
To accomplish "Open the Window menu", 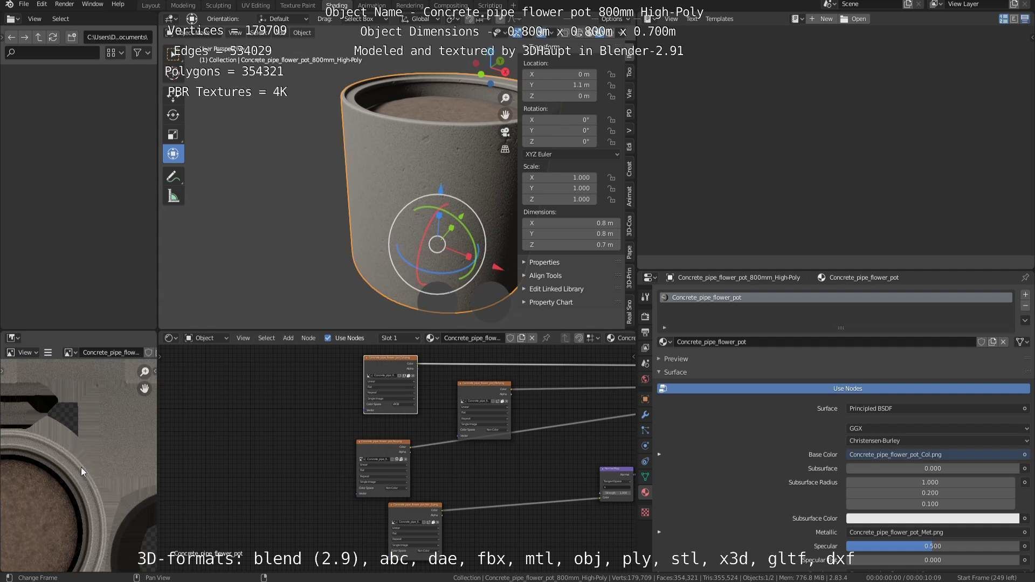I will [x=92, y=4].
